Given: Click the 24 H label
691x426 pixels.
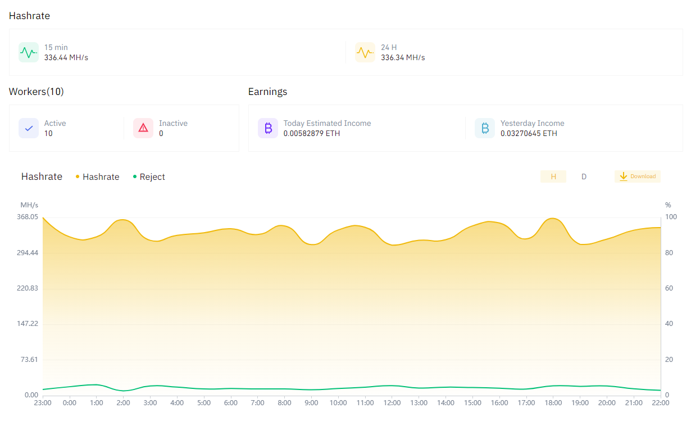Looking at the screenshot, I should 389,47.
